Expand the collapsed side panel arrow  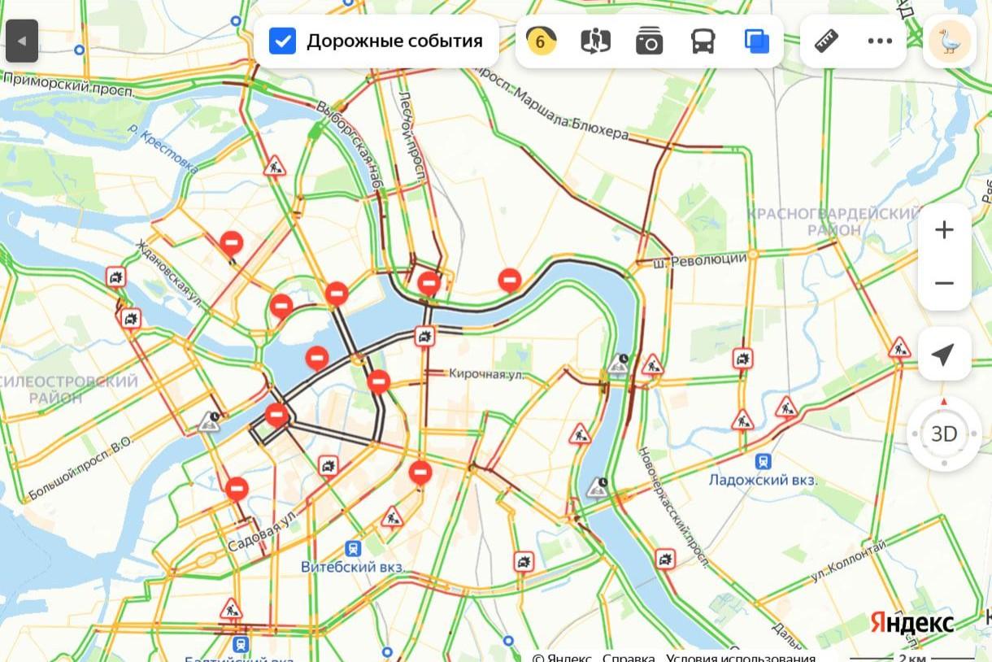pos(22,41)
